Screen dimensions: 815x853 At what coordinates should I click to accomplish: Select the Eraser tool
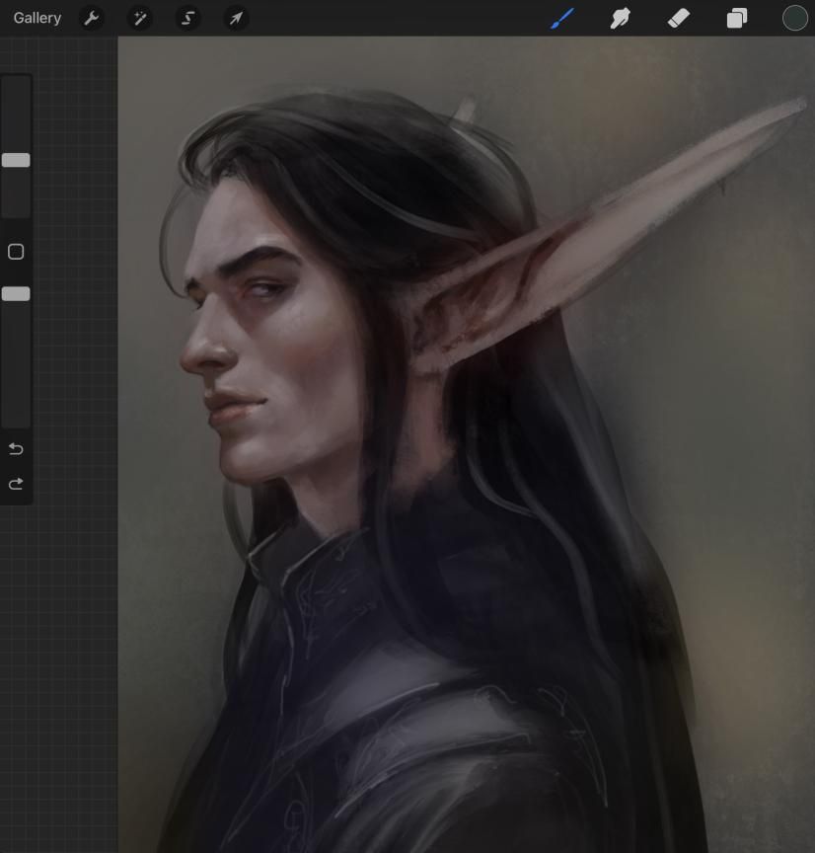point(679,18)
